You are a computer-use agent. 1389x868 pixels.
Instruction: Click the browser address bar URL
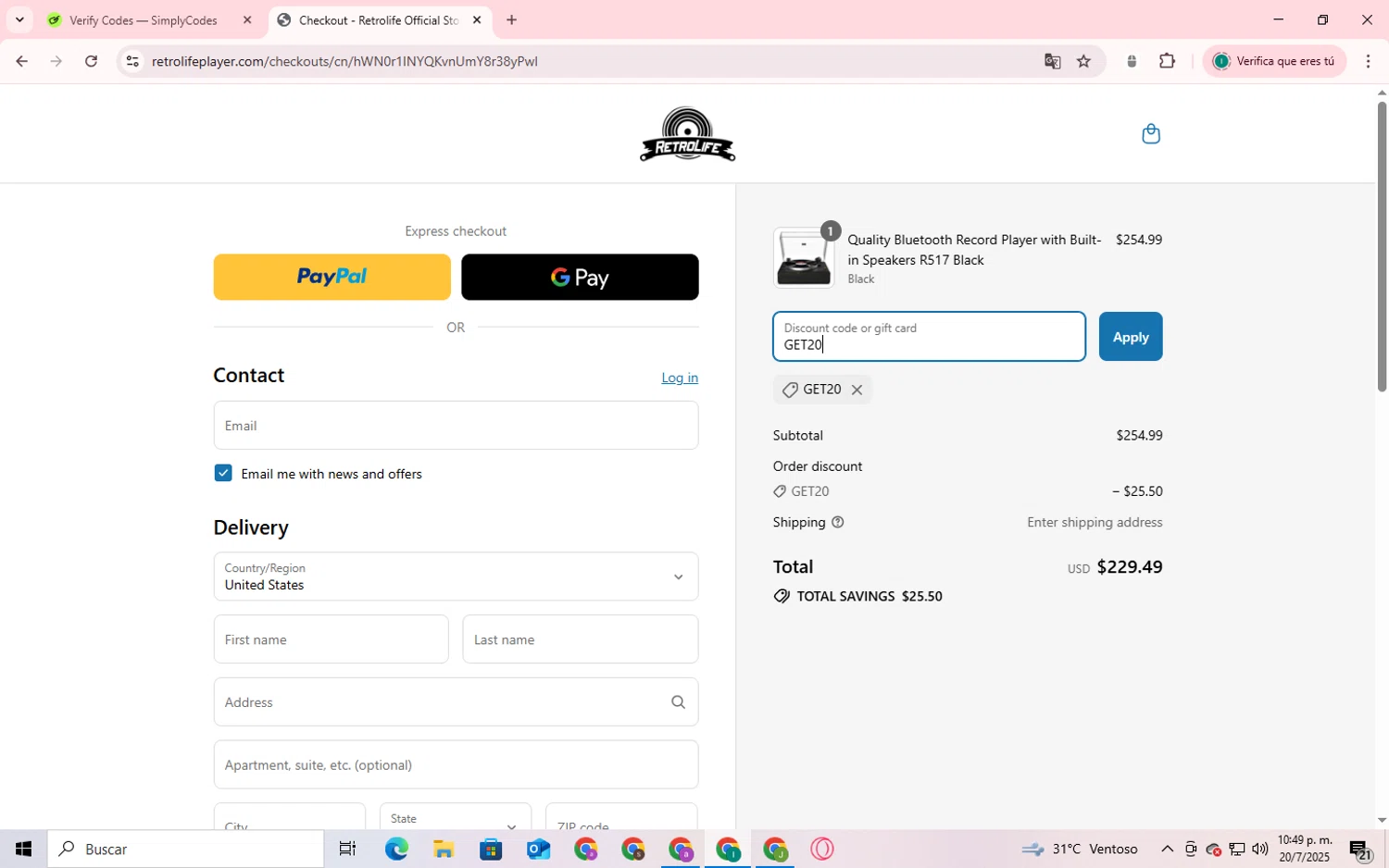[x=344, y=61]
